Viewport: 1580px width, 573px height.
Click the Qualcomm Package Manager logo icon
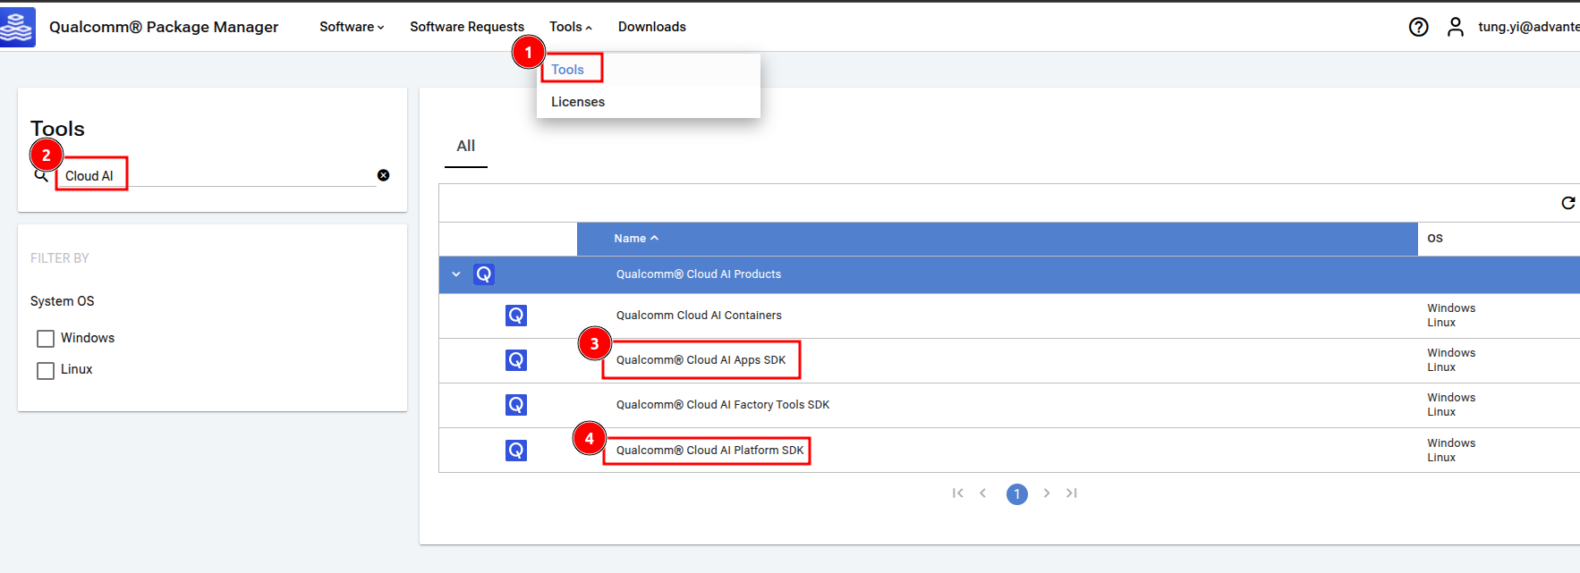click(18, 27)
